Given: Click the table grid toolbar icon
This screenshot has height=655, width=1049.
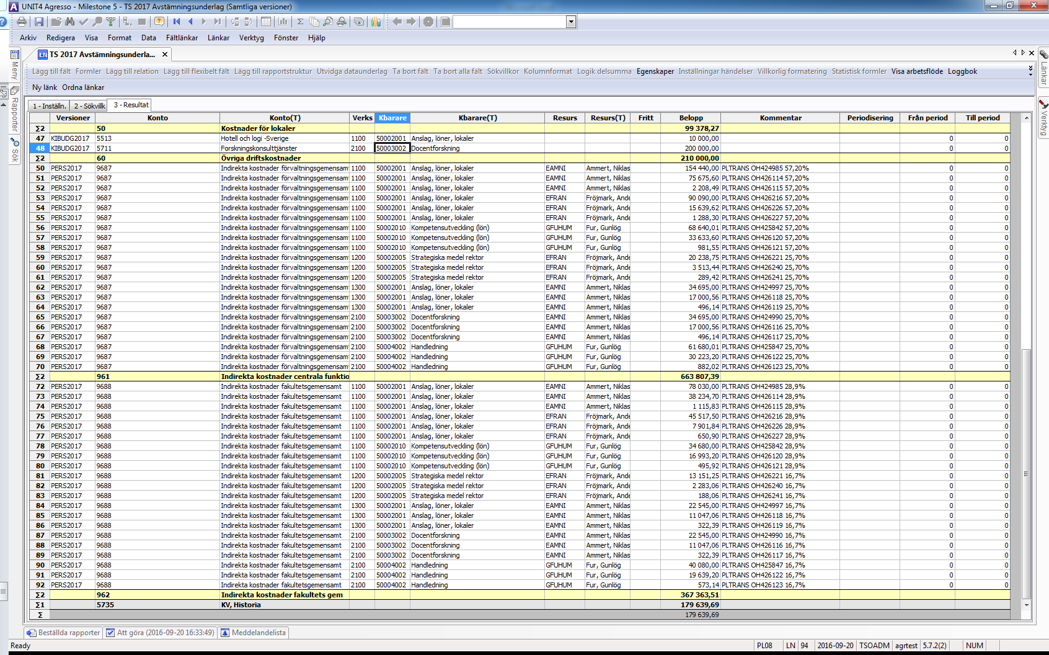Looking at the screenshot, I should click(266, 22).
